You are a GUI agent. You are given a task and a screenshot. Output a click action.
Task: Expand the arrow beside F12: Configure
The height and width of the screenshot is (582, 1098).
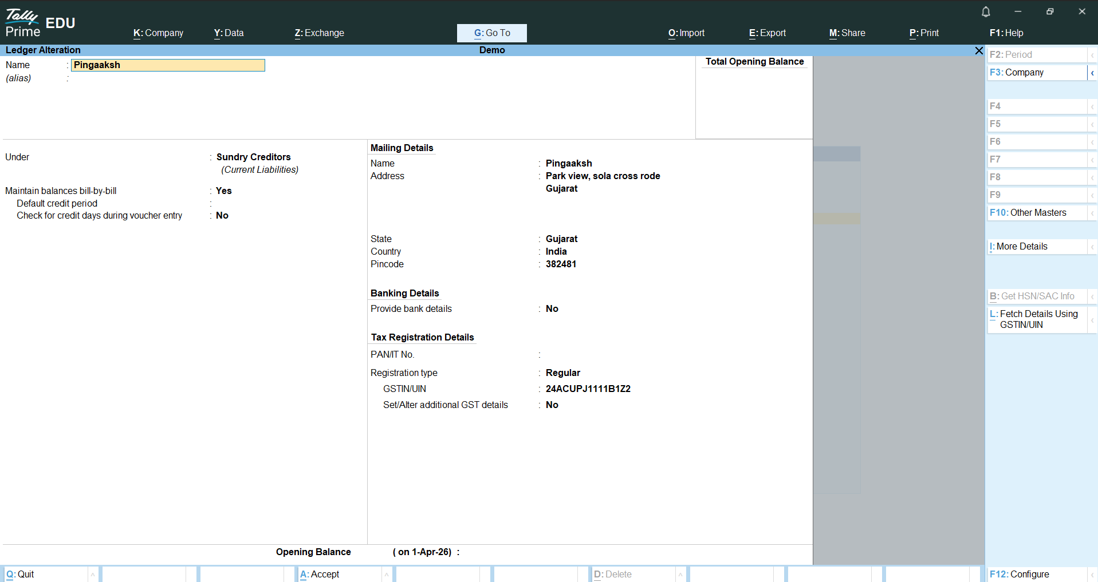coord(1092,575)
